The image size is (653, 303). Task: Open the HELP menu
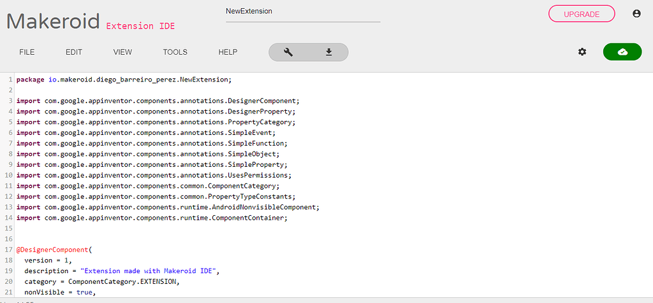click(228, 52)
